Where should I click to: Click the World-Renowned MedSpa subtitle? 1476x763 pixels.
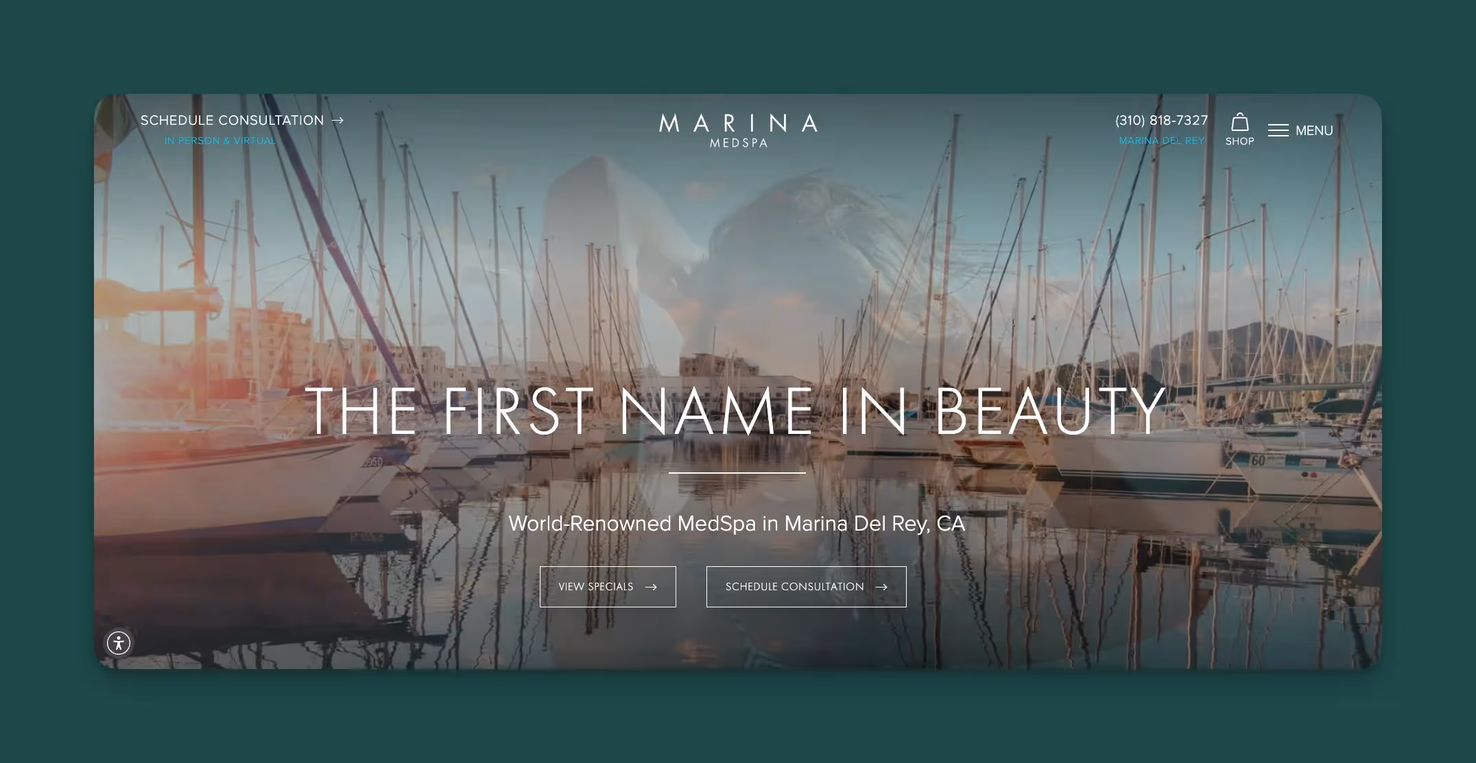pyautogui.click(x=737, y=524)
